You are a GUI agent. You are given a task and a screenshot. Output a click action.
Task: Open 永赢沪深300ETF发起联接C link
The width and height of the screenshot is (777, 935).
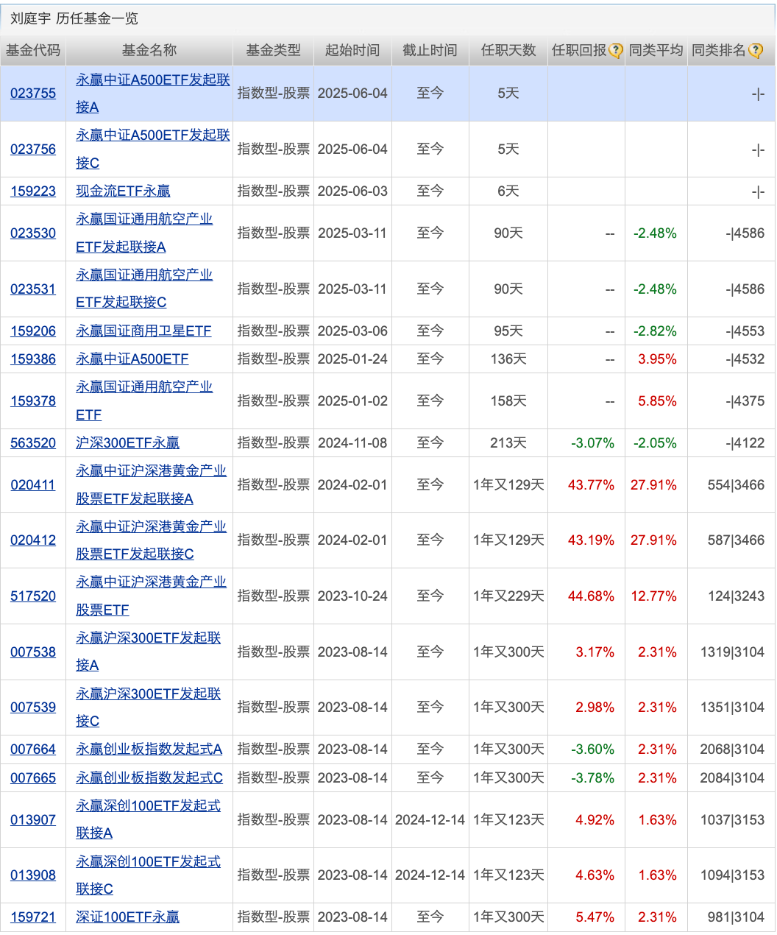click(x=148, y=708)
